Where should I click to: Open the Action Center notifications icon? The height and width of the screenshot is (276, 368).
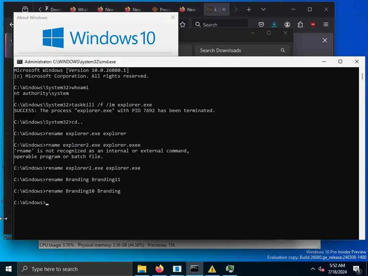tap(357, 269)
